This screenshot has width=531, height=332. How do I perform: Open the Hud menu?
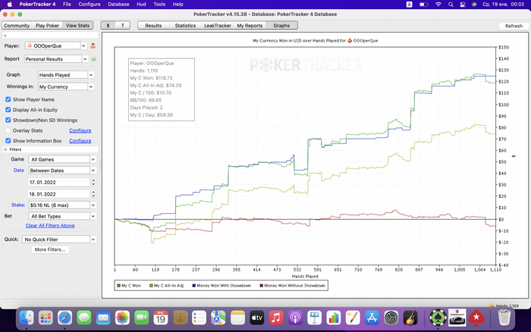tap(141, 5)
